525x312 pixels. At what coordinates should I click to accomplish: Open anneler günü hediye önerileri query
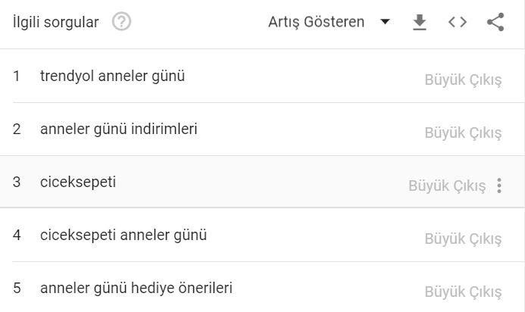(x=136, y=288)
